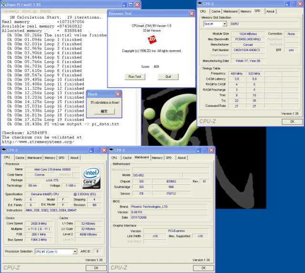
Task: Click Run Test in Processor Test
Action: [134, 76]
